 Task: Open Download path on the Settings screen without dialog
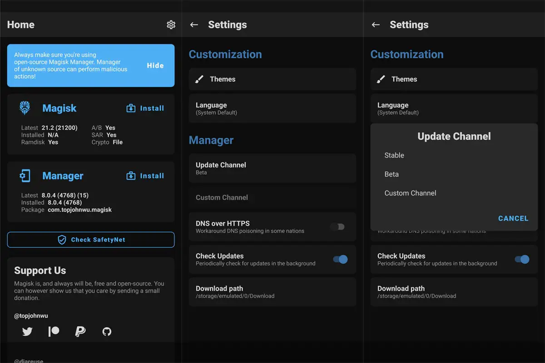[x=272, y=292]
